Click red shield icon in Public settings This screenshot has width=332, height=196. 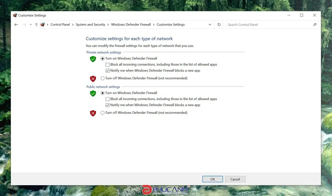[x=93, y=113]
